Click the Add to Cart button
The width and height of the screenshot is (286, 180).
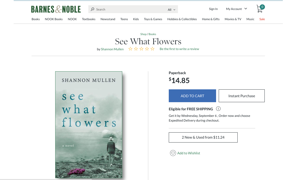tap(192, 96)
